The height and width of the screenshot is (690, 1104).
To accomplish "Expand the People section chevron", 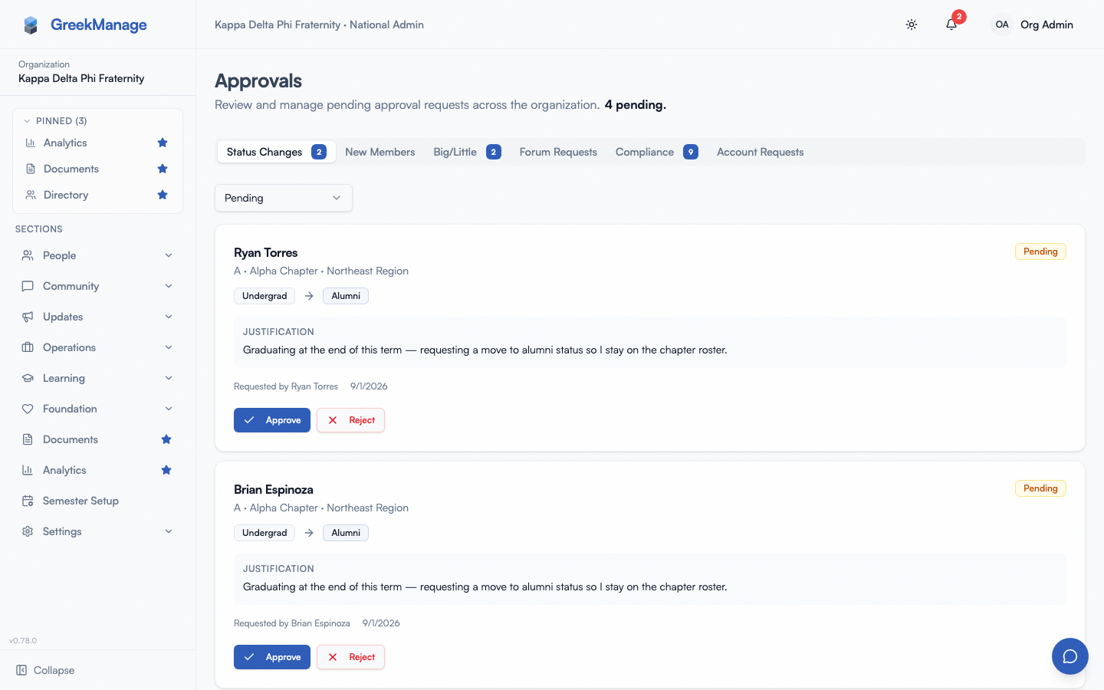I will coord(169,255).
